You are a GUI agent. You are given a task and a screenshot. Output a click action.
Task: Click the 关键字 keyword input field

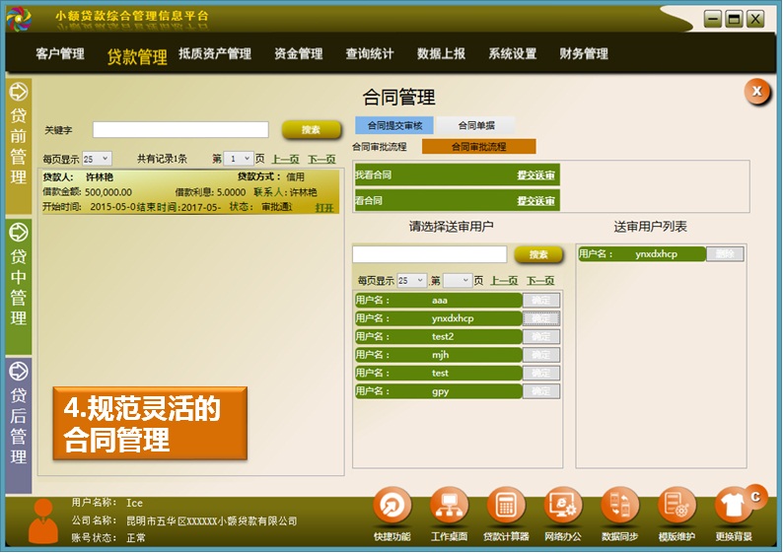point(180,130)
